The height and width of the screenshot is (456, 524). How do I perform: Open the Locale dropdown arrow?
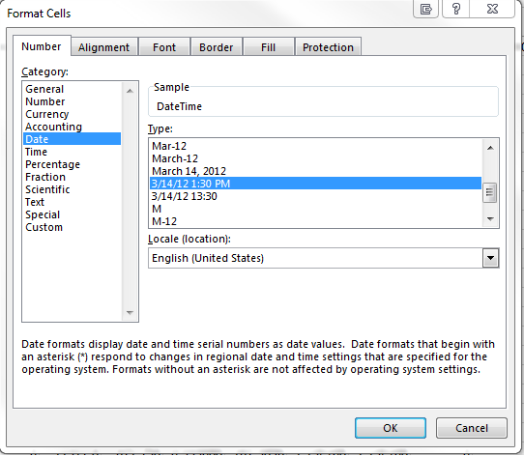(x=490, y=258)
